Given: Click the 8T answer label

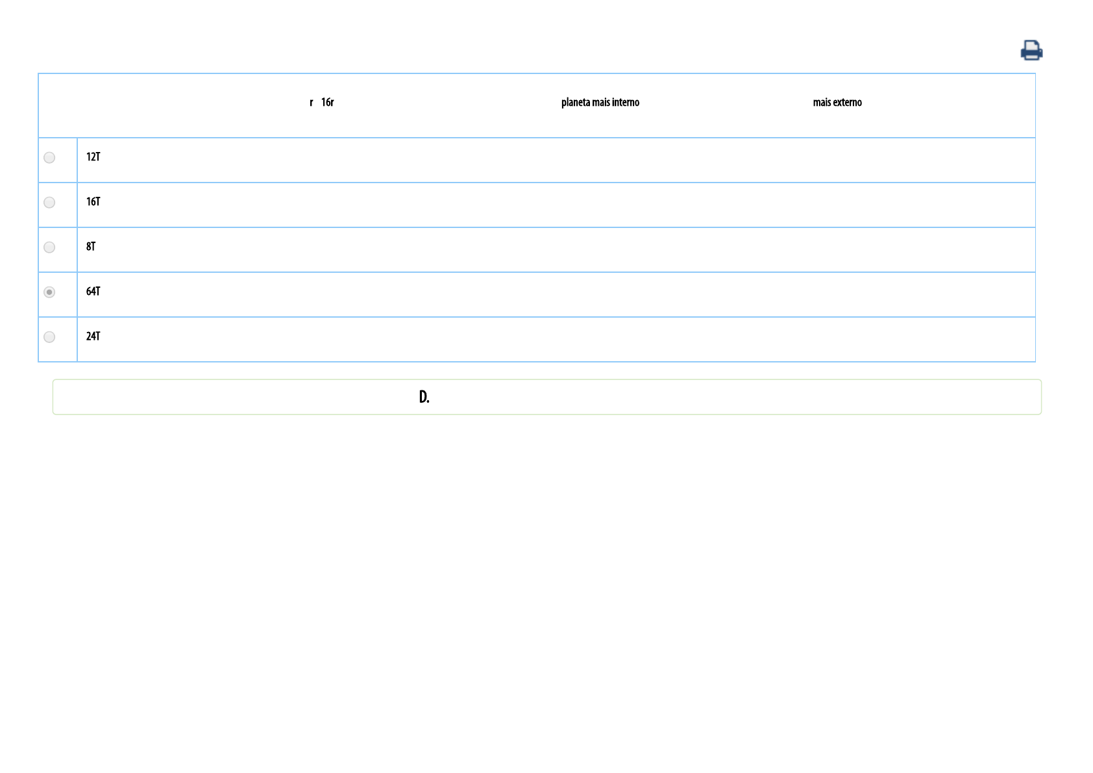Looking at the screenshot, I should tap(91, 247).
